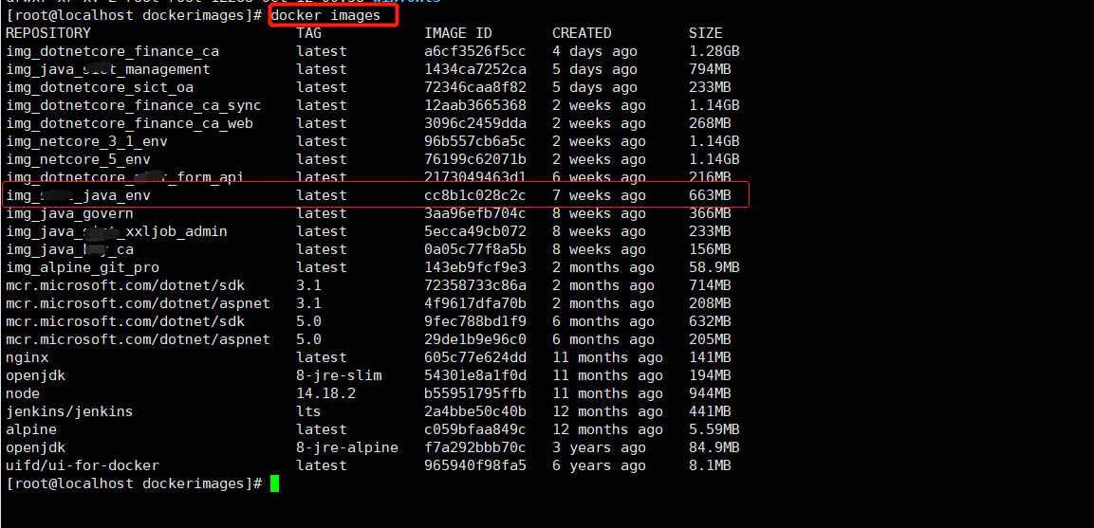Click the 663MB size value
This screenshot has width=1094, height=528.
point(710,196)
